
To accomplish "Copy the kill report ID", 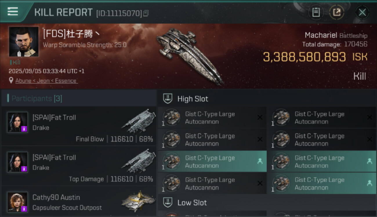I will coord(146,13).
